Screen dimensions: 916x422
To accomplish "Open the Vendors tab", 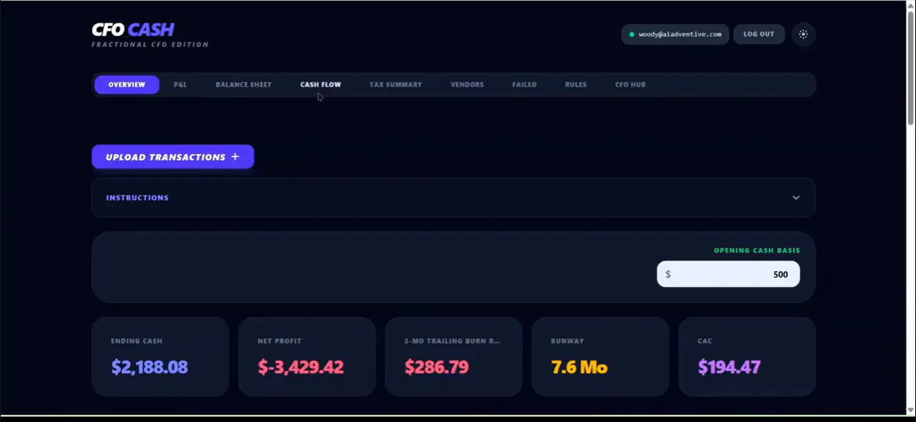I will point(467,84).
